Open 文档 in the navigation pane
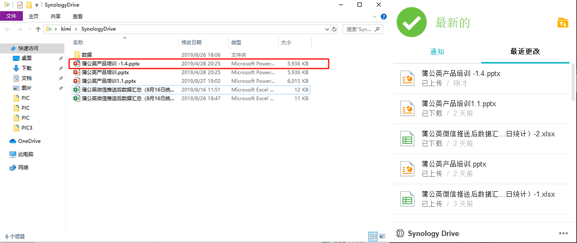The height and width of the screenshot is (243, 577). tap(26, 78)
